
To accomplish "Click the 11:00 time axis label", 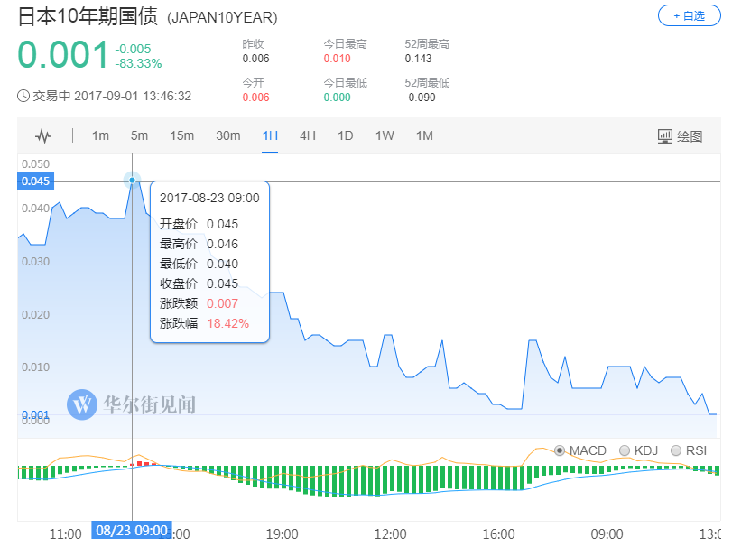I will [65, 534].
